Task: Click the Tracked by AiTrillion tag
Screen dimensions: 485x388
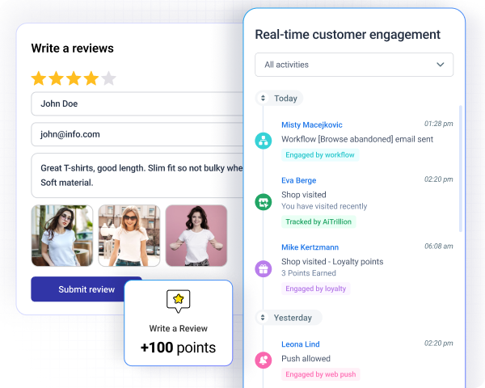Action: pos(318,221)
